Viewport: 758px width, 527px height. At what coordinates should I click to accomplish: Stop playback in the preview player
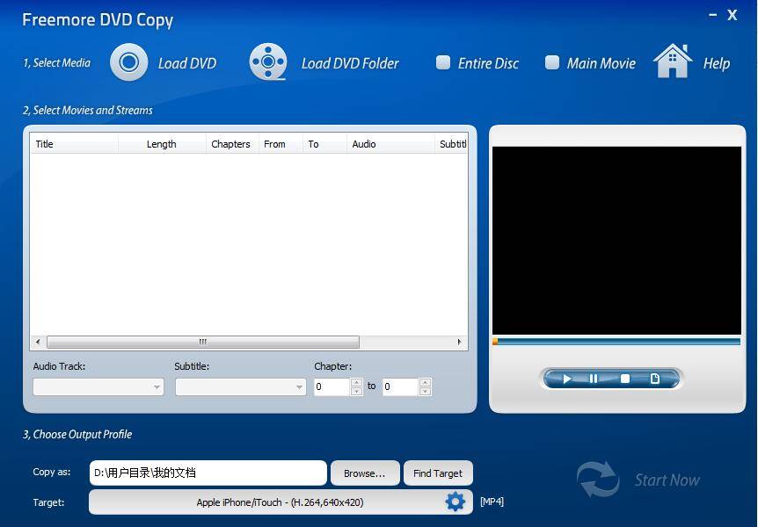click(624, 378)
